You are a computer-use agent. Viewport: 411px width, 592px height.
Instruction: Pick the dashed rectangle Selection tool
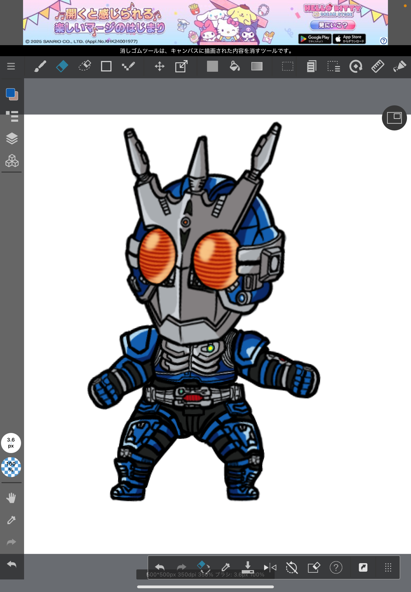click(287, 66)
